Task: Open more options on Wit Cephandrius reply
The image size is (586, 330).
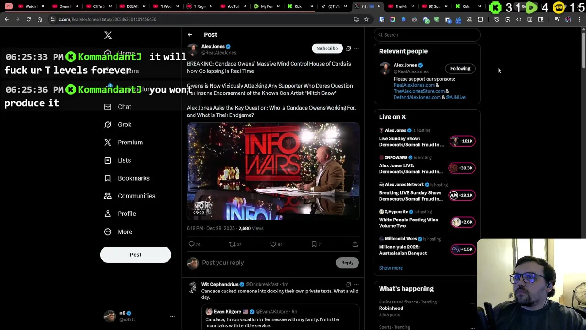Action: (357, 285)
